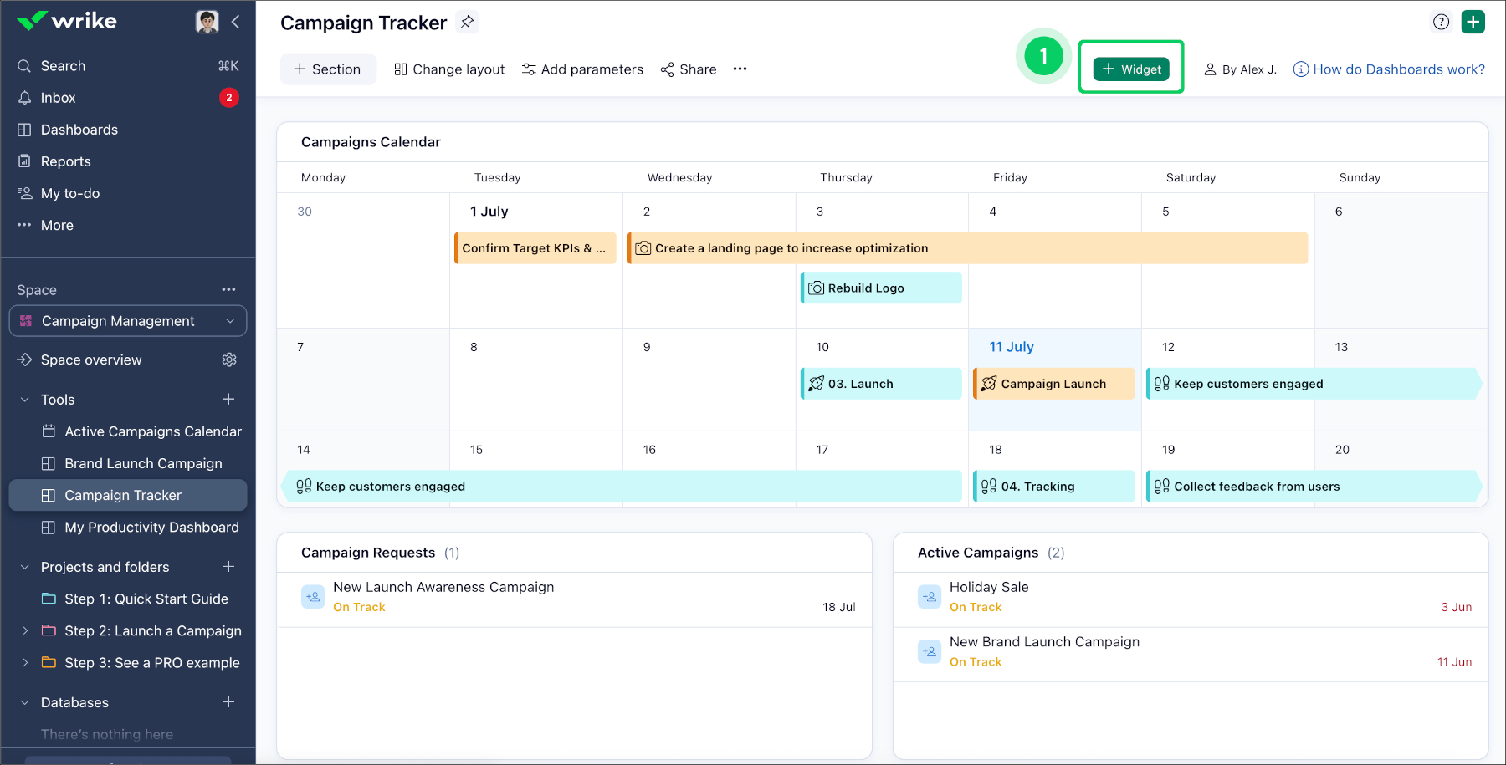Open the Rebuild Logo calendar task
The image size is (1506, 765).
[x=881, y=288]
